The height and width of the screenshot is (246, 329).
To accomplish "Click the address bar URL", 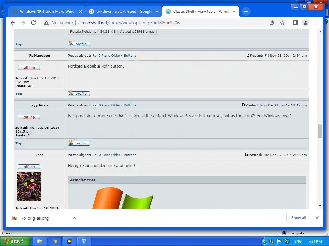I will pyautogui.click(x=129, y=23).
